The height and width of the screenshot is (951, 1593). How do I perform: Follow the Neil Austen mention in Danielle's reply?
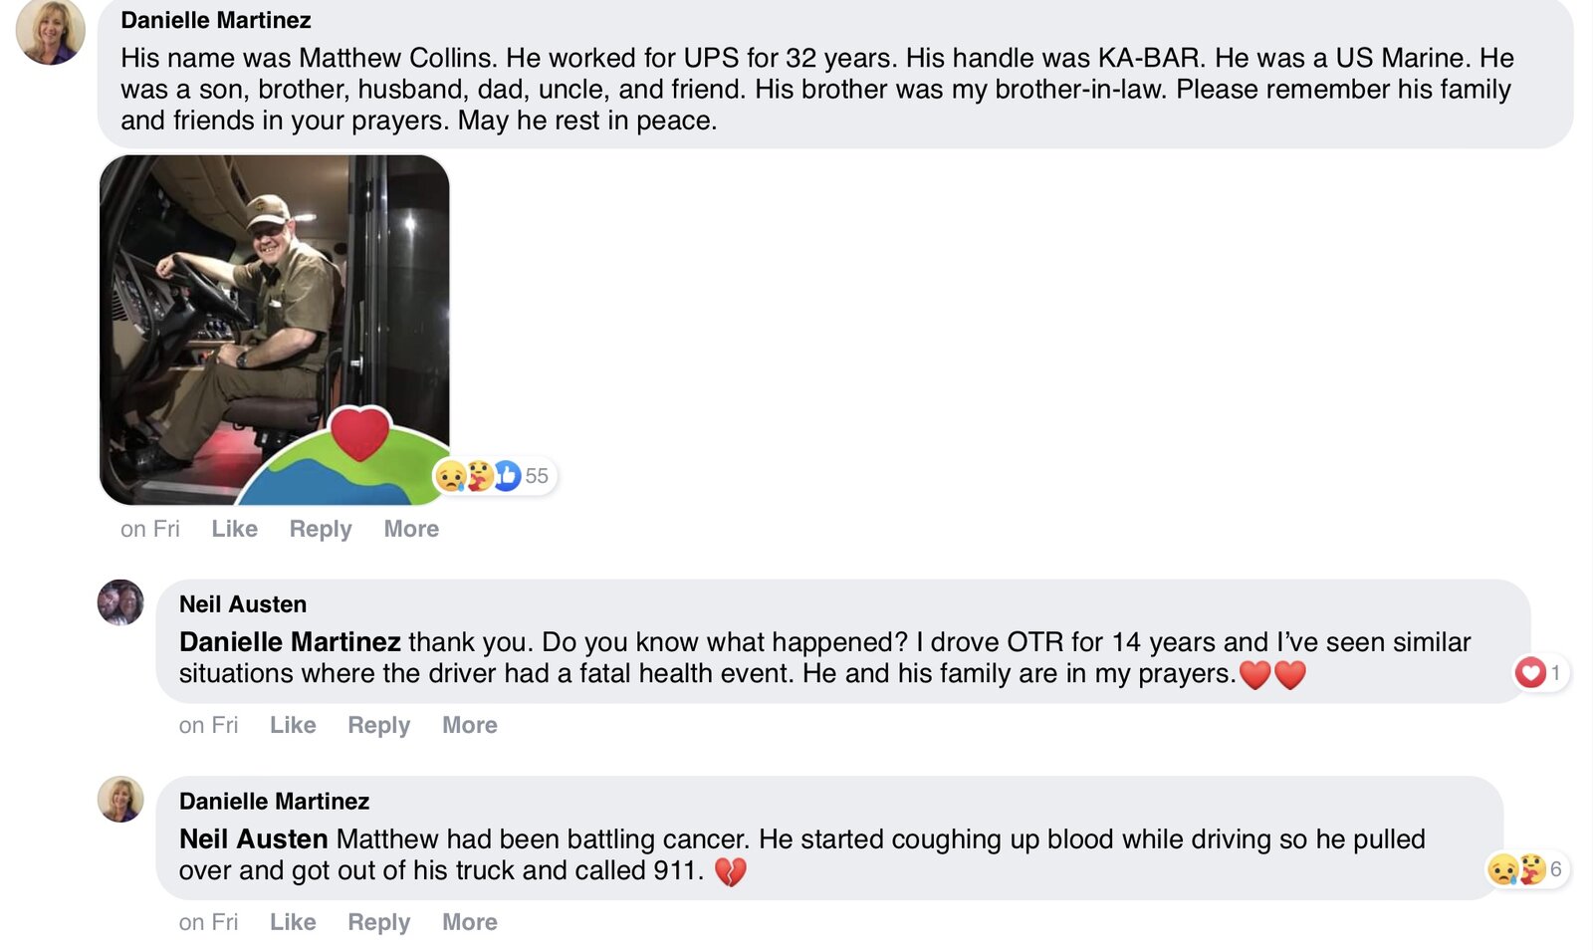254,839
